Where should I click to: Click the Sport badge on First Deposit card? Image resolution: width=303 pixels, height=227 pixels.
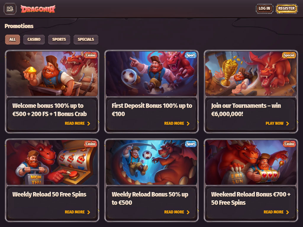pos(190,55)
